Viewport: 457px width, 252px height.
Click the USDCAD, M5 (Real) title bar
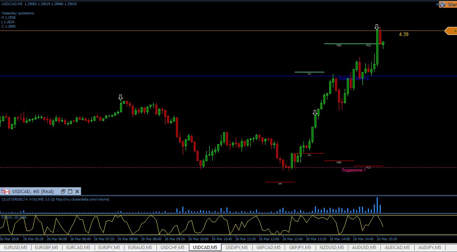pos(41,191)
